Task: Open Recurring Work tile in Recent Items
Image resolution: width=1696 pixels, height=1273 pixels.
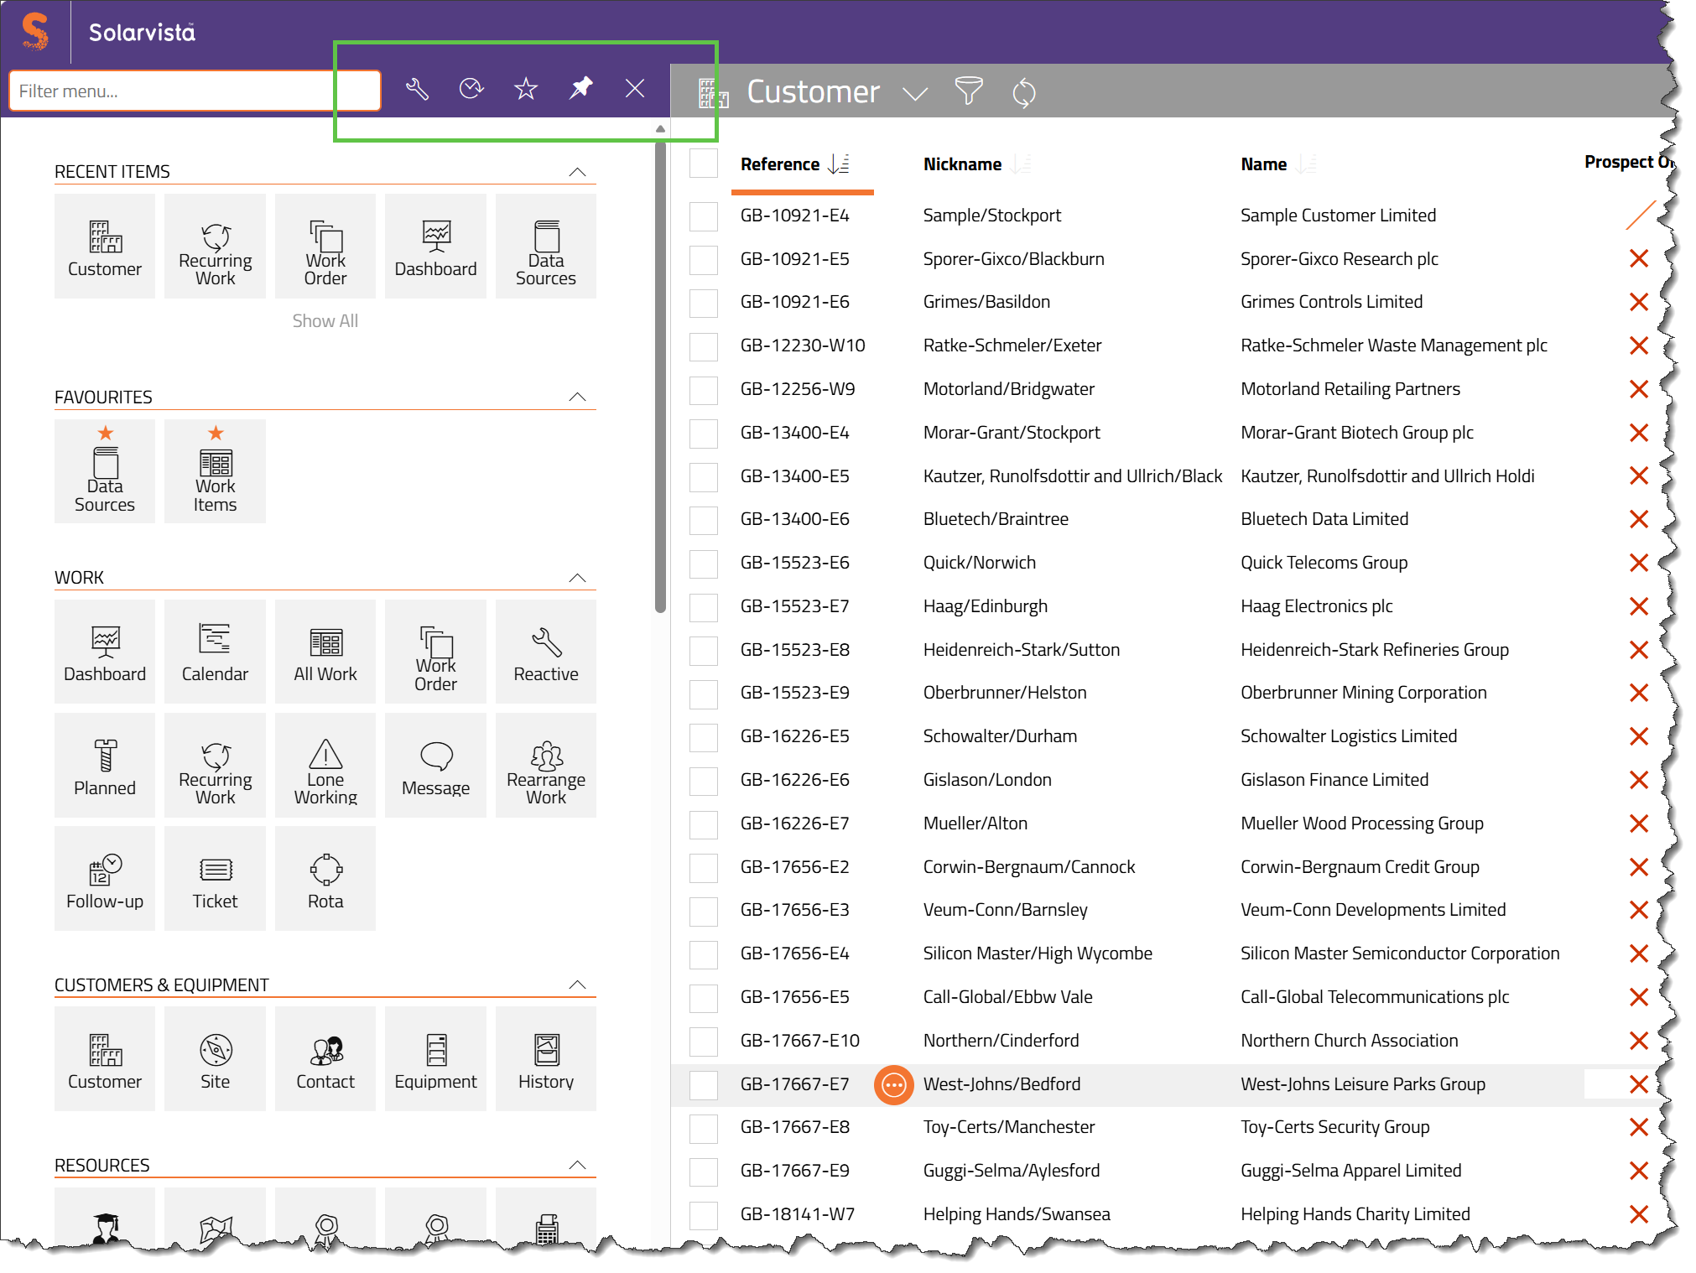Action: click(x=216, y=247)
